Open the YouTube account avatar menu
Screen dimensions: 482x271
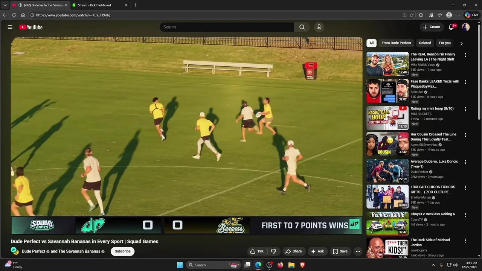click(x=466, y=27)
